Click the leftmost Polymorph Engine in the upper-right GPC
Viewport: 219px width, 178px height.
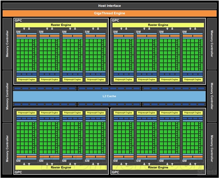[124, 79]
